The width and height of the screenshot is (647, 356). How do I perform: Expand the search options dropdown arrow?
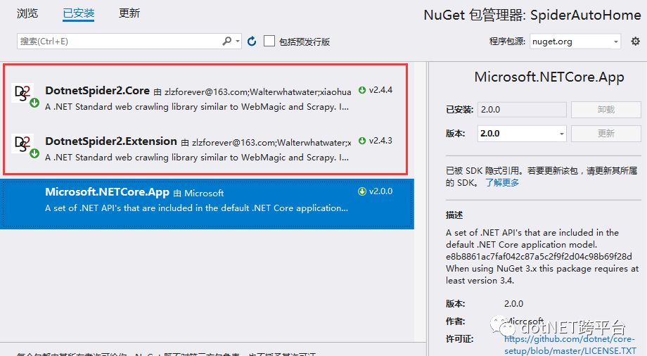point(238,42)
